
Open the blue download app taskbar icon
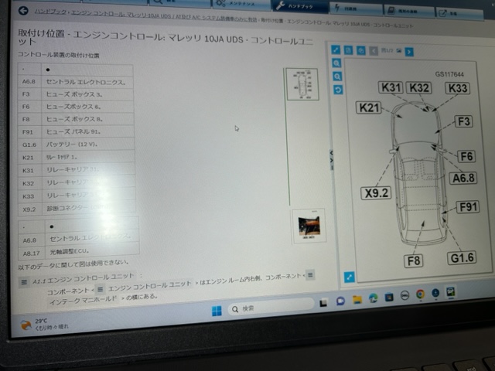tap(435, 293)
